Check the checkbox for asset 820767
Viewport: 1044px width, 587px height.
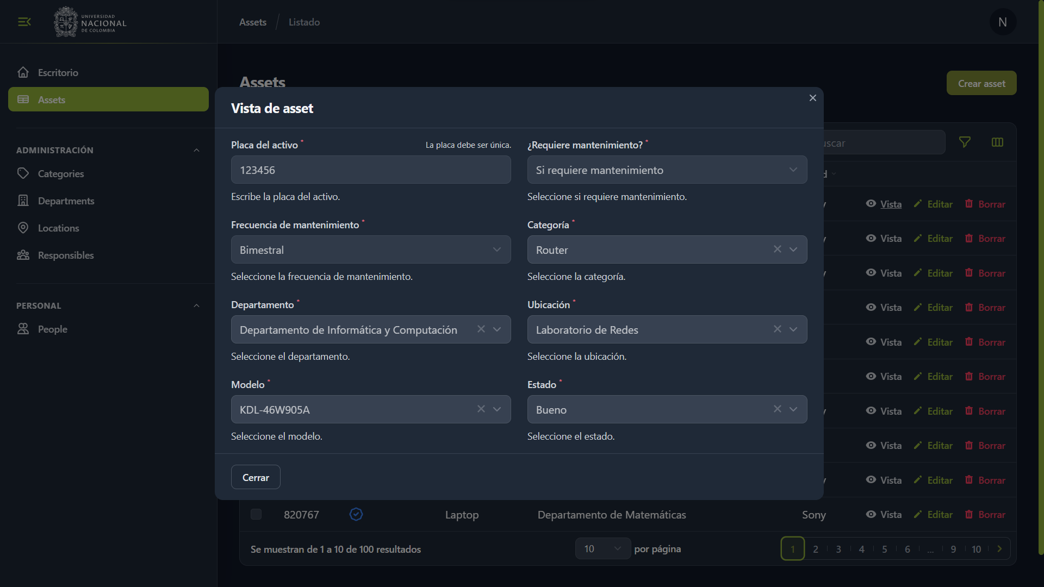(x=256, y=514)
